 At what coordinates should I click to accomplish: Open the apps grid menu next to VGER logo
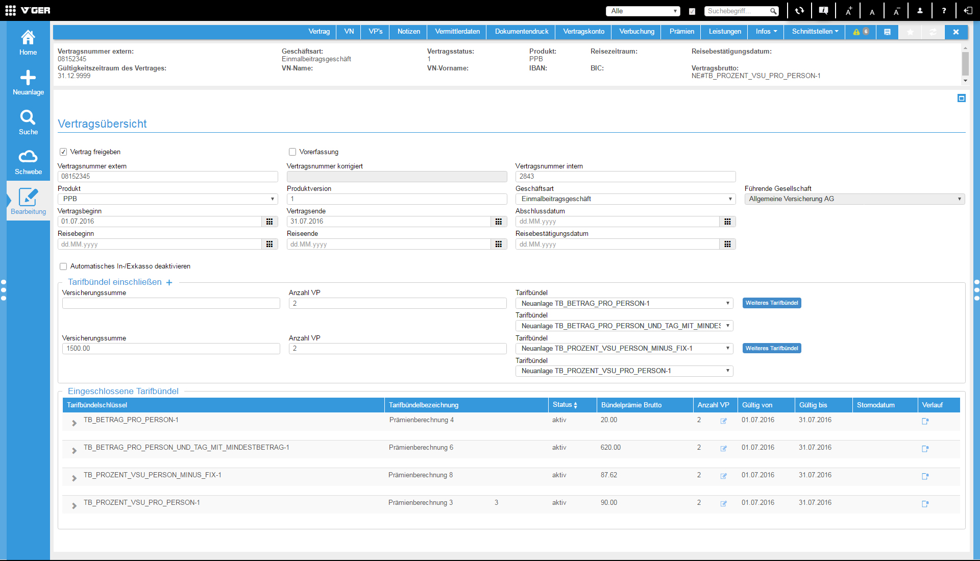point(10,11)
